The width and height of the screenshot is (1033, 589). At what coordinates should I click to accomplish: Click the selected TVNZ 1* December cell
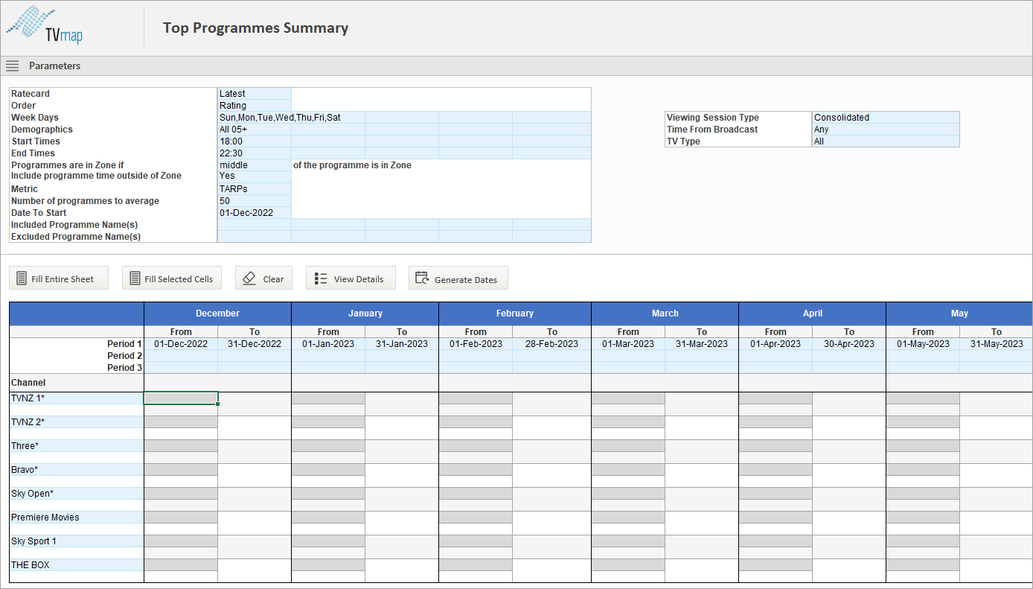[x=181, y=398]
